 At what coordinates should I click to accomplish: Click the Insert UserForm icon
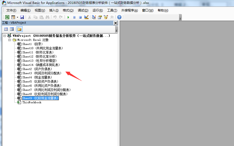coord(13,17)
